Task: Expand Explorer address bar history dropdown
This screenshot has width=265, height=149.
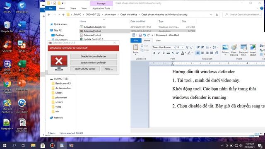Action: point(211,15)
